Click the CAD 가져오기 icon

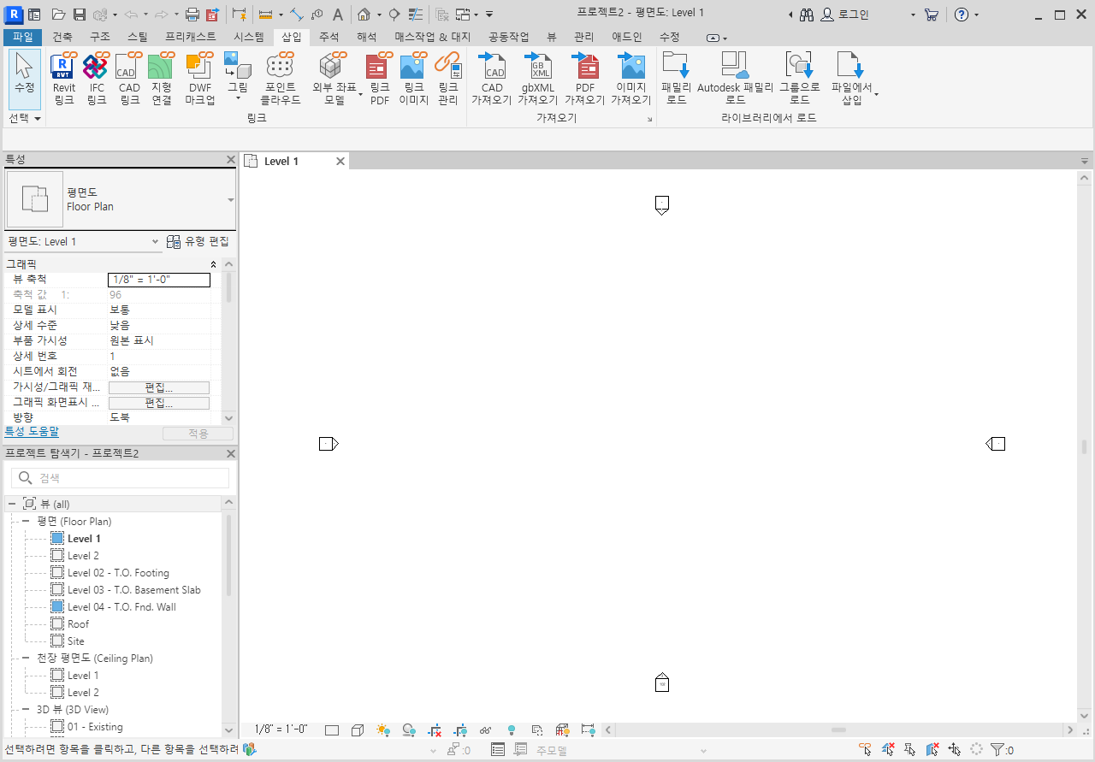(x=492, y=79)
